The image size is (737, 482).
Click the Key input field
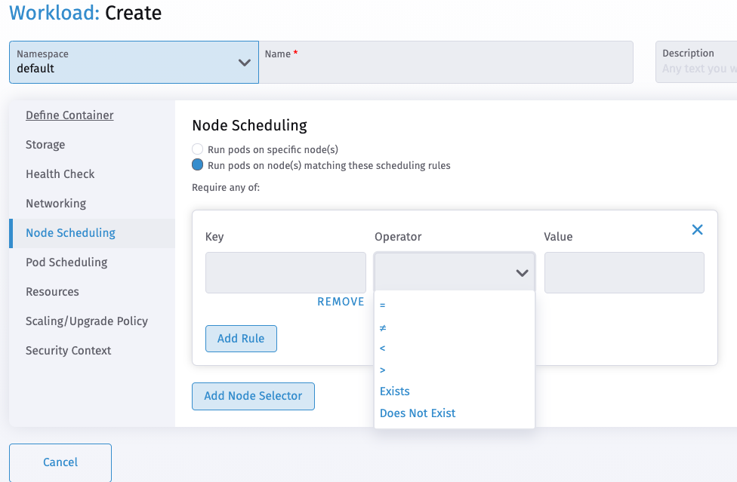285,272
